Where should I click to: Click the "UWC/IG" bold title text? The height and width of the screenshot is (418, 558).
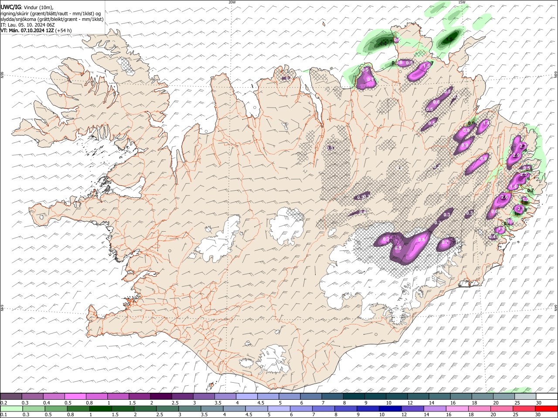click(x=10, y=7)
